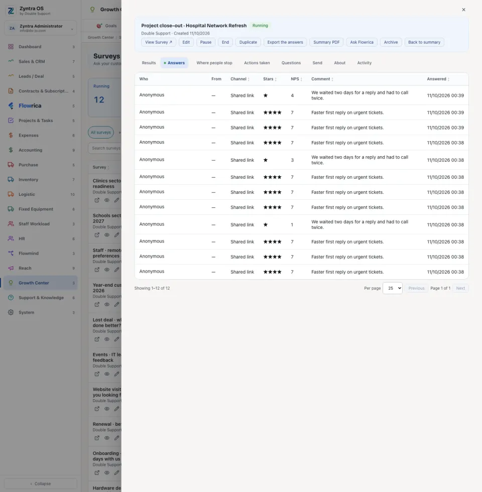Image resolution: width=482 pixels, height=492 pixels.
Task: Click the 'Showing 1–12 of 12' text
Action: pyautogui.click(x=152, y=288)
